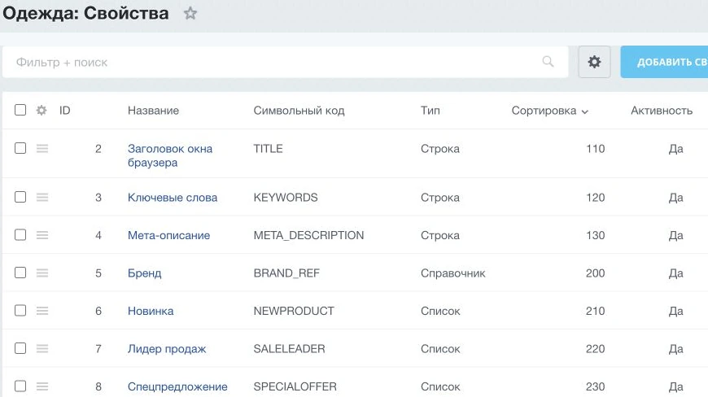Sort by the Тип column header
The image size is (708, 397).
(430, 111)
